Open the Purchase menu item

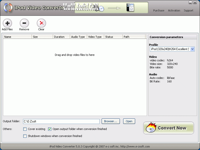tap(159, 11)
